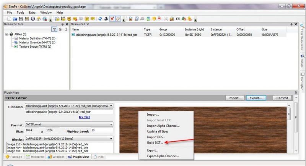Click the red stacked-lines toolbar icon
This screenshot has height=166, width=306.
click(159, 19)
